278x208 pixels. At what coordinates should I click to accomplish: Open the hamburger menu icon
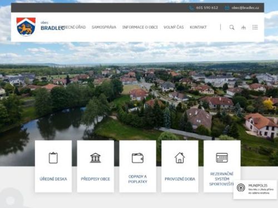pyautogui.click(x=255, y=27)
